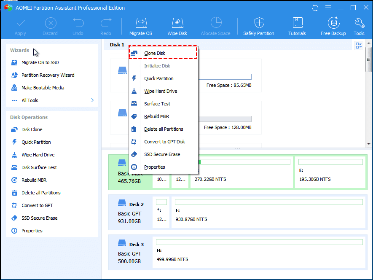Click the Surface Test menu icon
The height and width of the screenshot is (280, 373).
click(134, 104)
